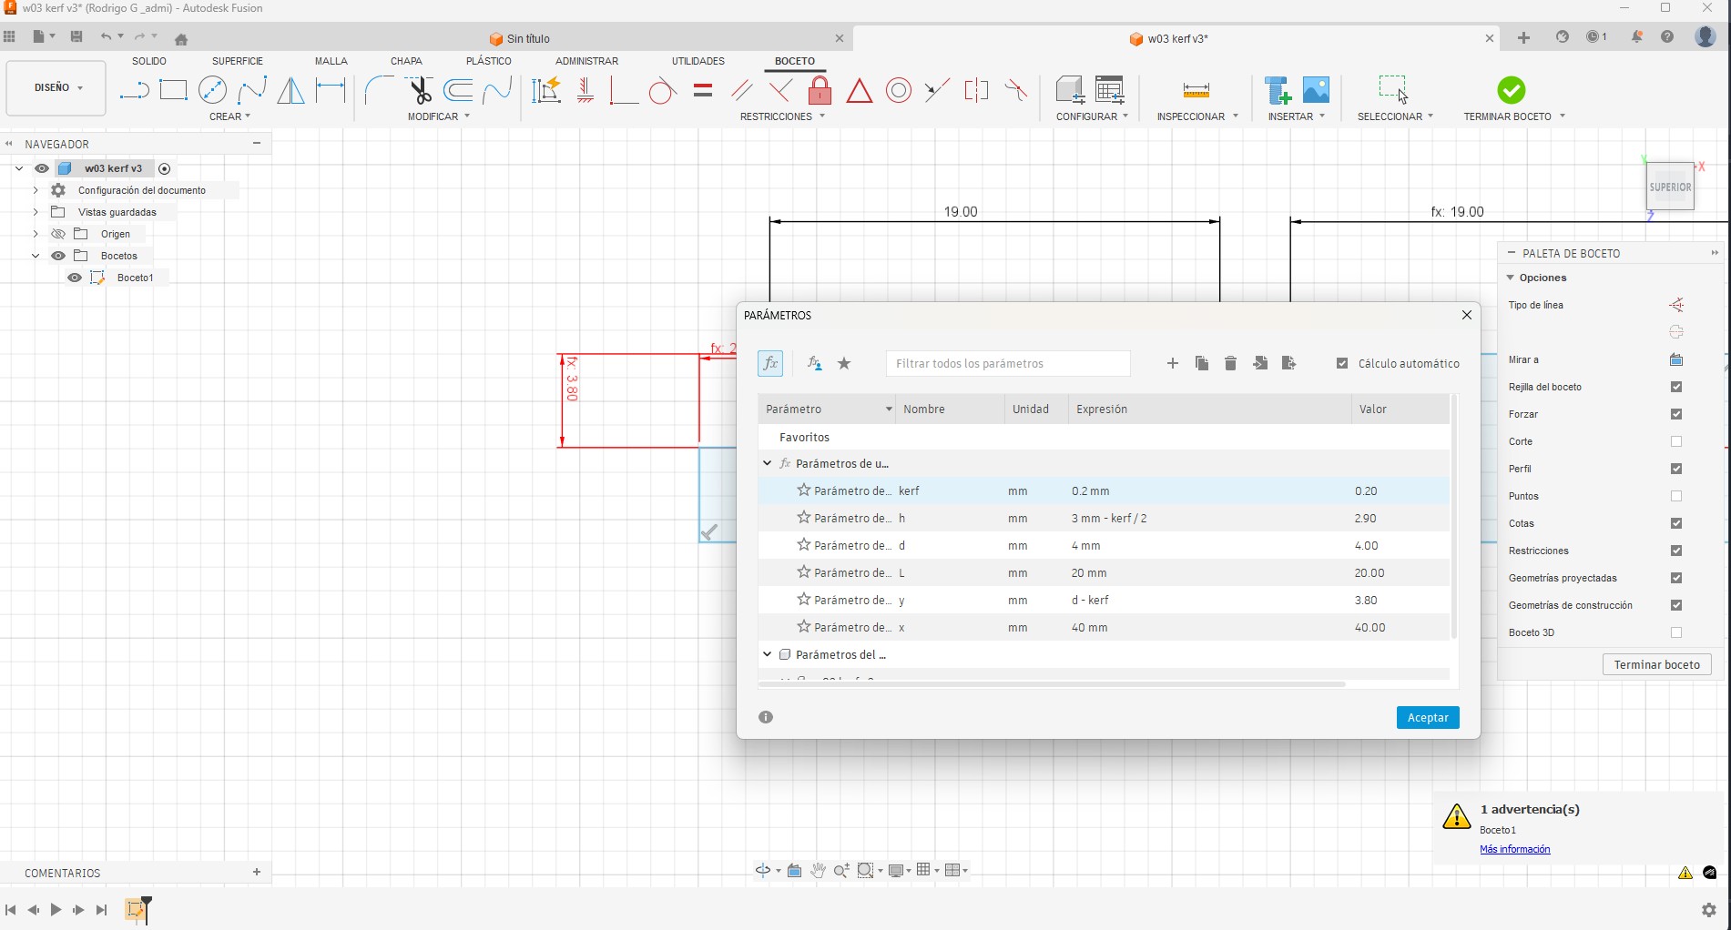Switch to the SUPERFICIE tab
Screen dimensions: 1731x930
click(238, 61)
